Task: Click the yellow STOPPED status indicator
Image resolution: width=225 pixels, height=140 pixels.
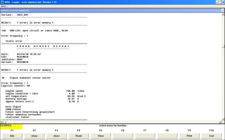Action: pos(11,127)
